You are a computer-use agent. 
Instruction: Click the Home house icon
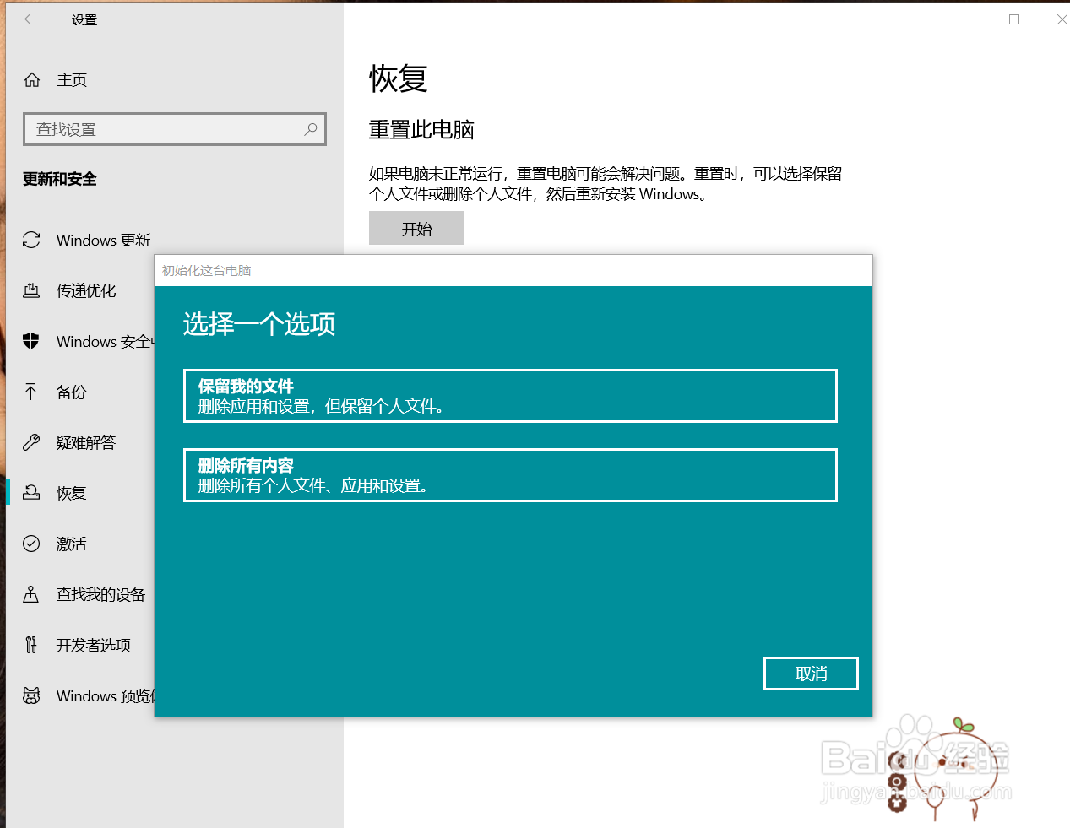[32, 79]
